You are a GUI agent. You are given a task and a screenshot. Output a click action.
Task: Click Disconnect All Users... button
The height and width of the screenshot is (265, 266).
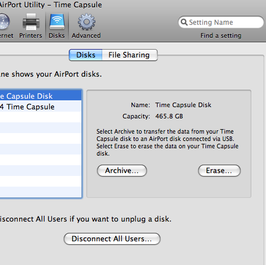point(112,239)
